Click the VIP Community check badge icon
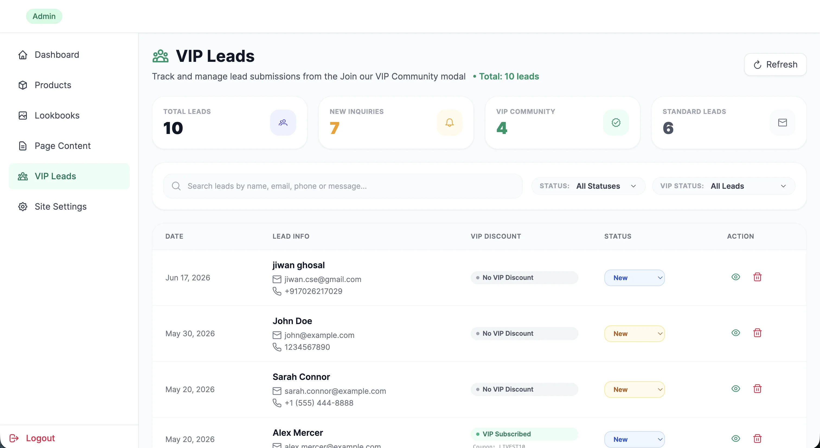The image size is (820, 448). tap(616, 123)
